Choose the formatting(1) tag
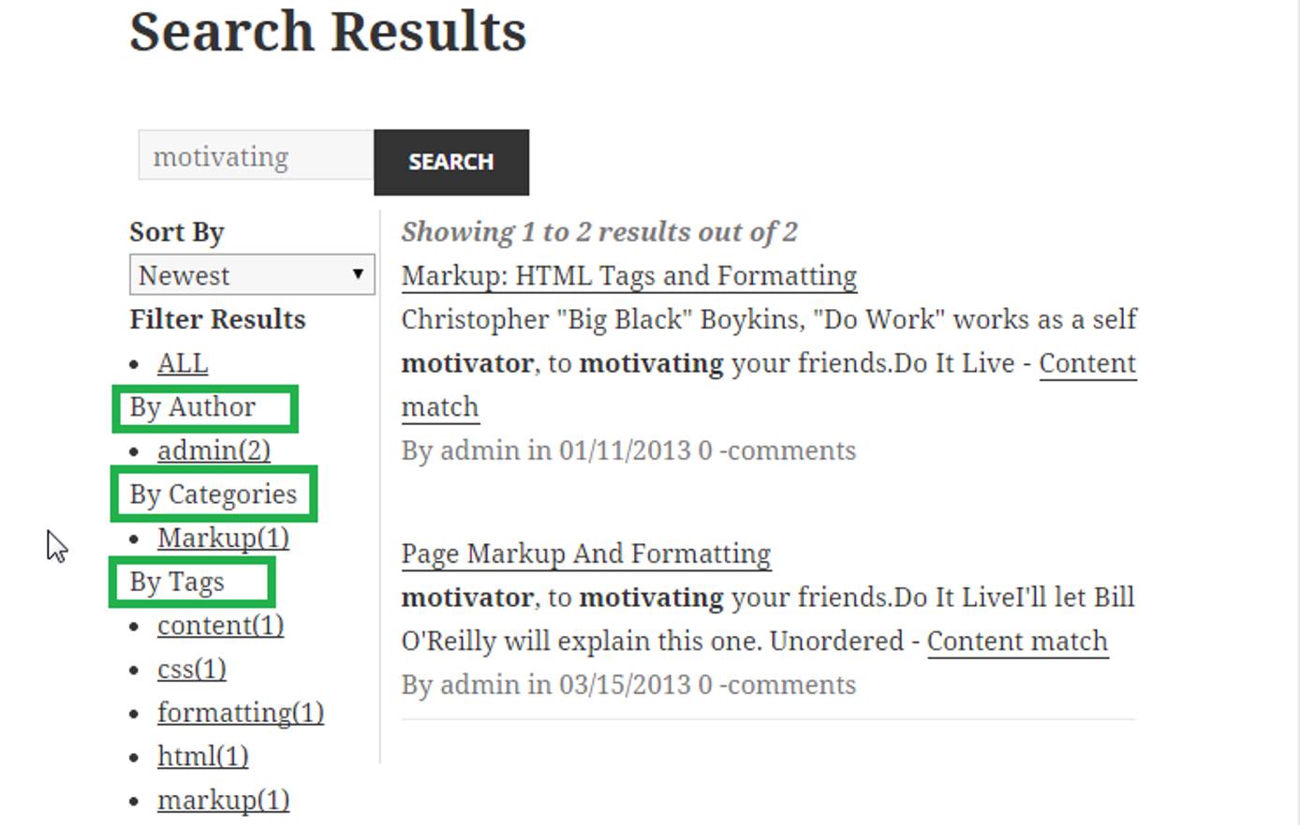 coord(240,712)
